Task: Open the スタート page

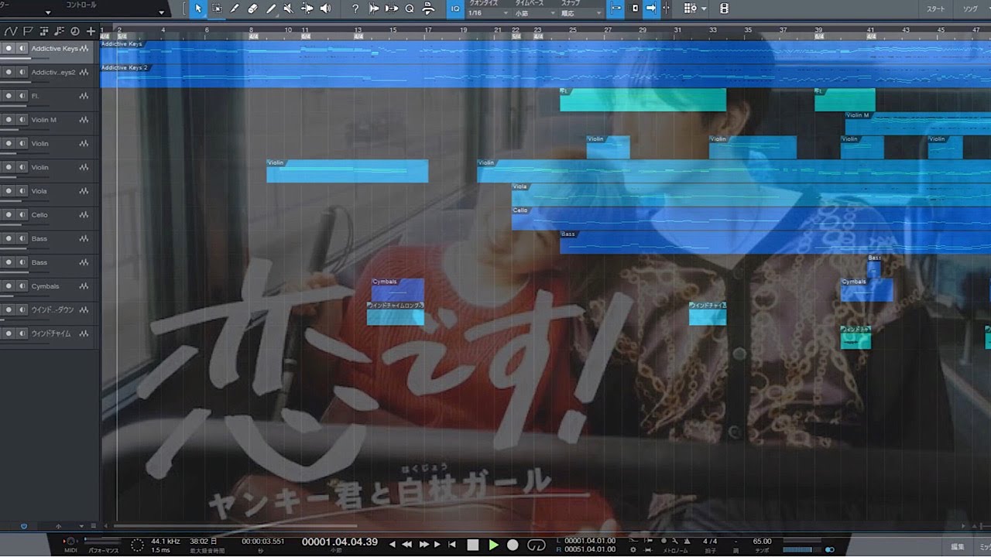Action: [935, 9]
